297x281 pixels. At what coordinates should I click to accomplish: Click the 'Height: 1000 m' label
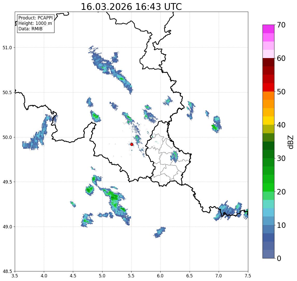pos(35,23)
